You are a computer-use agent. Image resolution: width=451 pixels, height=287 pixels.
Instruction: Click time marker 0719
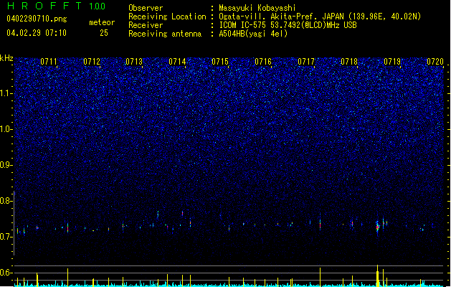click(392, 62)
